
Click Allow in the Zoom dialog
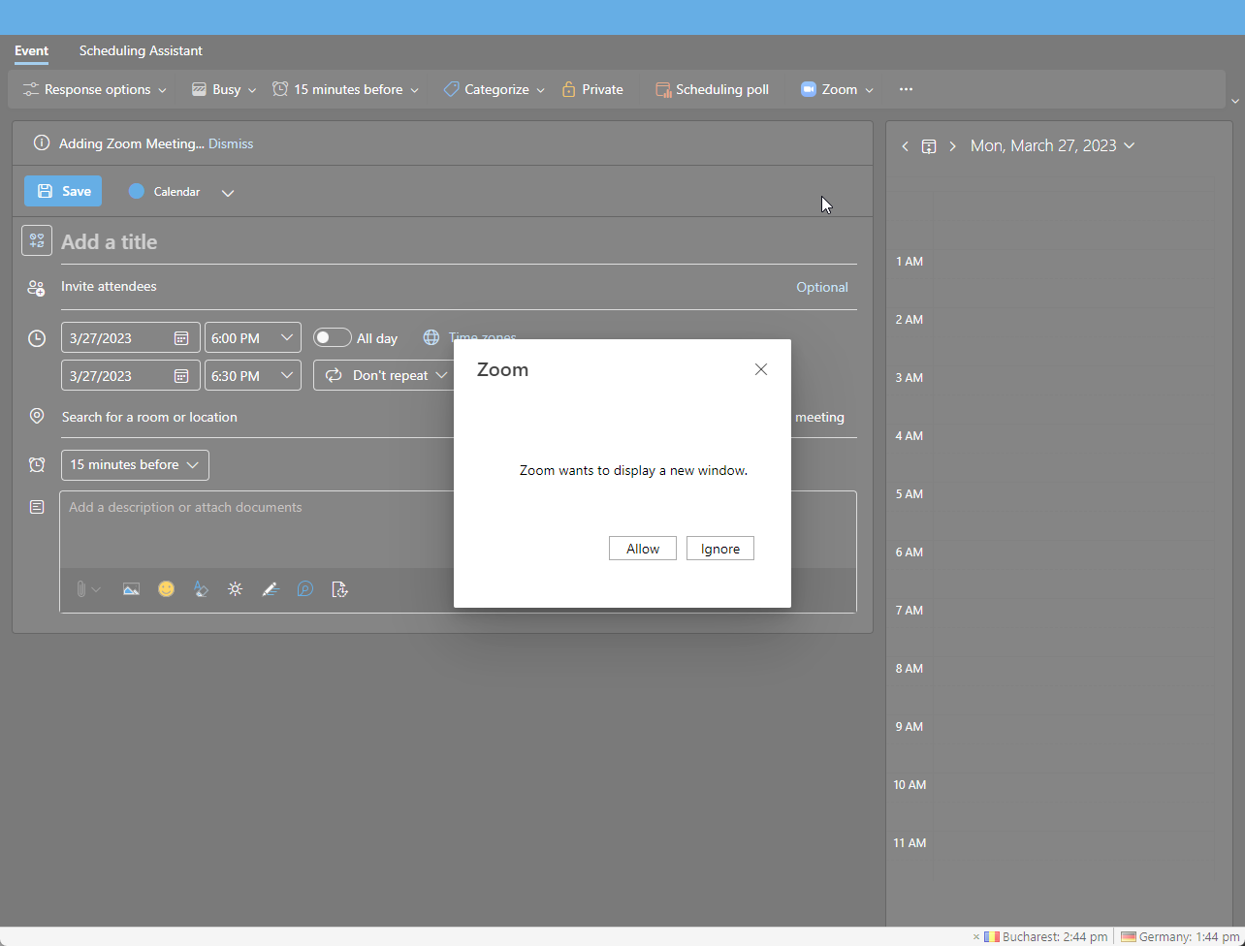click(643, 549)
